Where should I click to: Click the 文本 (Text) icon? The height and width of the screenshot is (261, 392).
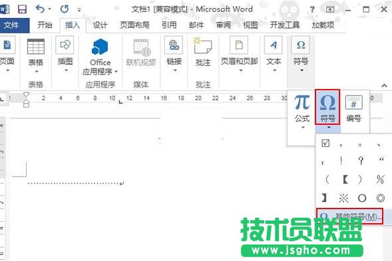tap(274, 45)
